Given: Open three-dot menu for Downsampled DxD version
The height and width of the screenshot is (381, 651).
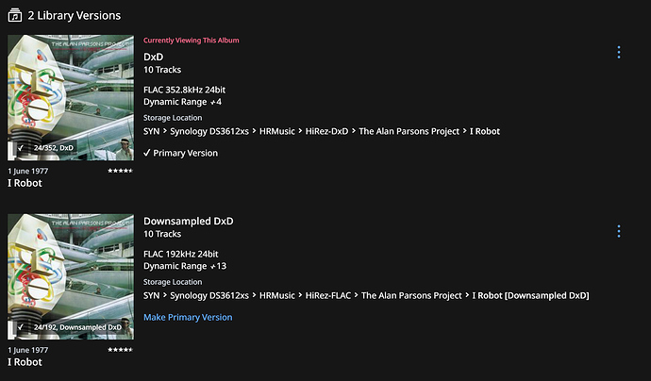Looking at the screenshot, I should 619,231.
